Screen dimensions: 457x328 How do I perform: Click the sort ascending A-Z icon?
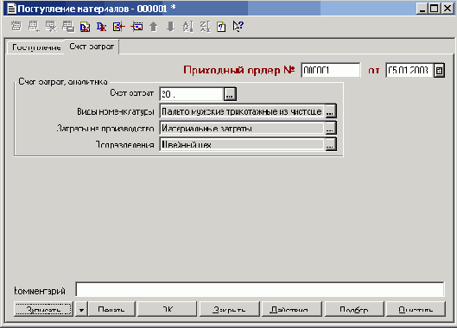187,27
